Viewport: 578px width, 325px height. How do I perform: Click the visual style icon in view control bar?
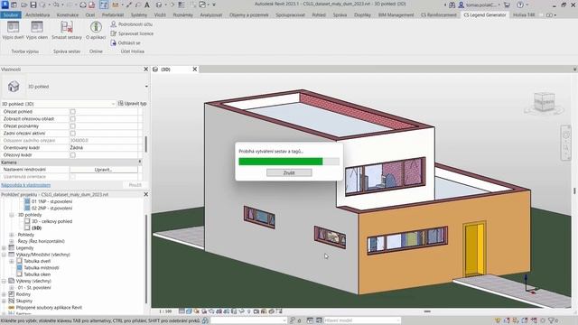click(x=189, y=311)
